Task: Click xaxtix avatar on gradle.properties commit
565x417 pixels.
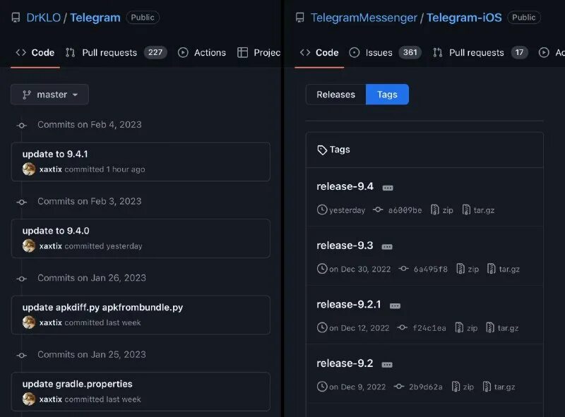Action: [29, 399]
